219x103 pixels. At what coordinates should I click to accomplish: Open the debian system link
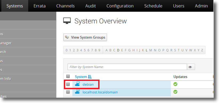(88, 85)
